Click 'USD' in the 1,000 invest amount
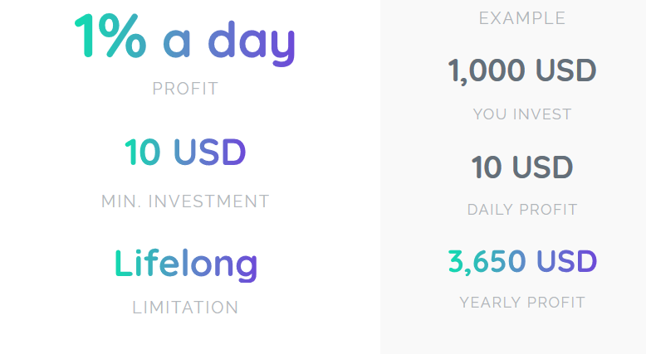 566,70
